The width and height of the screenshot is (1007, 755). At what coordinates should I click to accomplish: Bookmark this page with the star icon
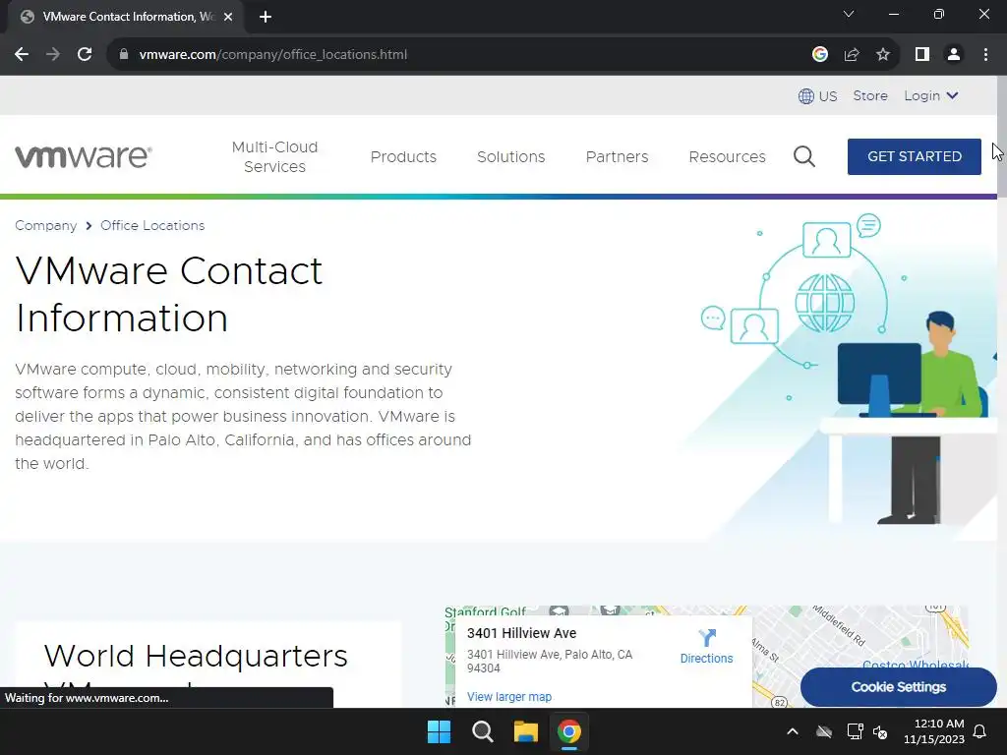pyautogui.click(x=883, y=55)
